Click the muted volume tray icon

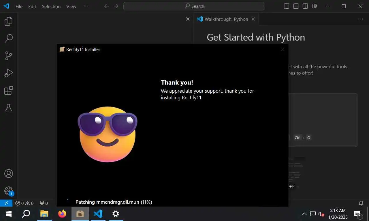(321, 214)
